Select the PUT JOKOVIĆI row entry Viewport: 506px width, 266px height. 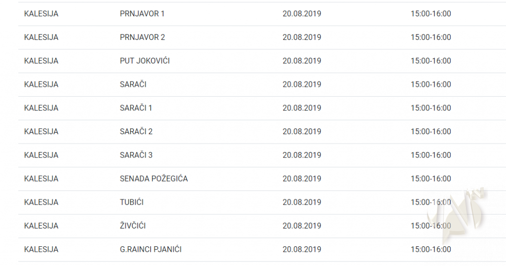pos(145,61)
